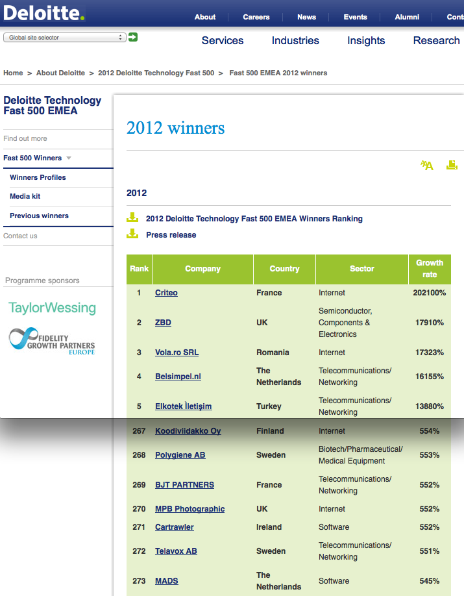Open the Cartrawler company link

click(174, 527)
